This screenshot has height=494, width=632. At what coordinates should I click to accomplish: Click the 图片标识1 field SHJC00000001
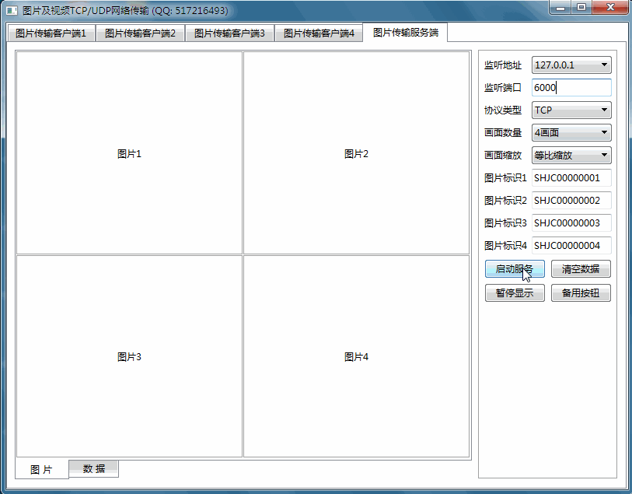[x=571, y=178]
